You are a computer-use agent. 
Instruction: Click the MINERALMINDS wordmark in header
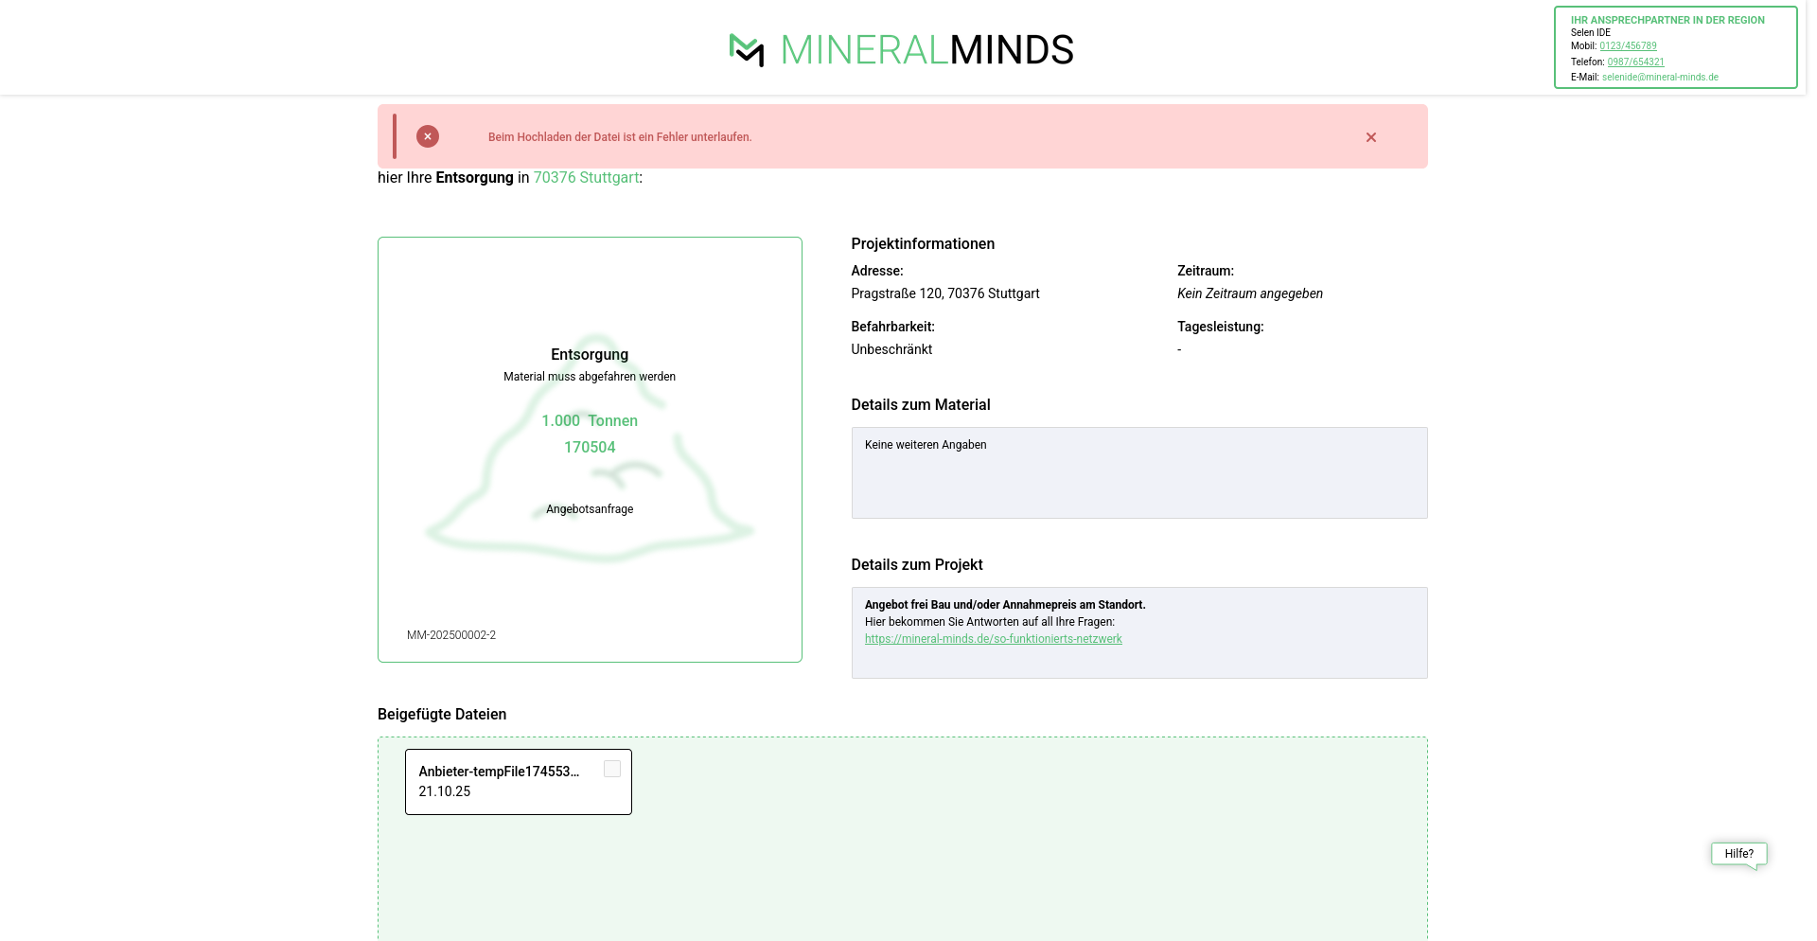pyautogui.click(x=926, y=50)
